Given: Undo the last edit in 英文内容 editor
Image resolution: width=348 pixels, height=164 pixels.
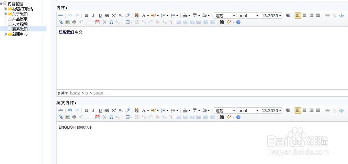Looking at the screenshot, I should [70, 110].
